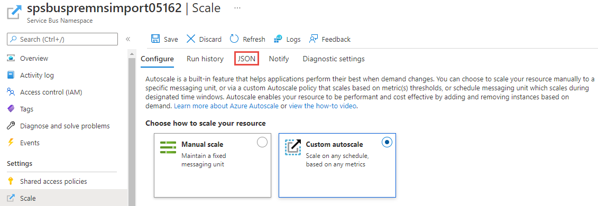The image size is (598, 206).
Task: Click the Refresh circular arrow icon
Action: 234,39
